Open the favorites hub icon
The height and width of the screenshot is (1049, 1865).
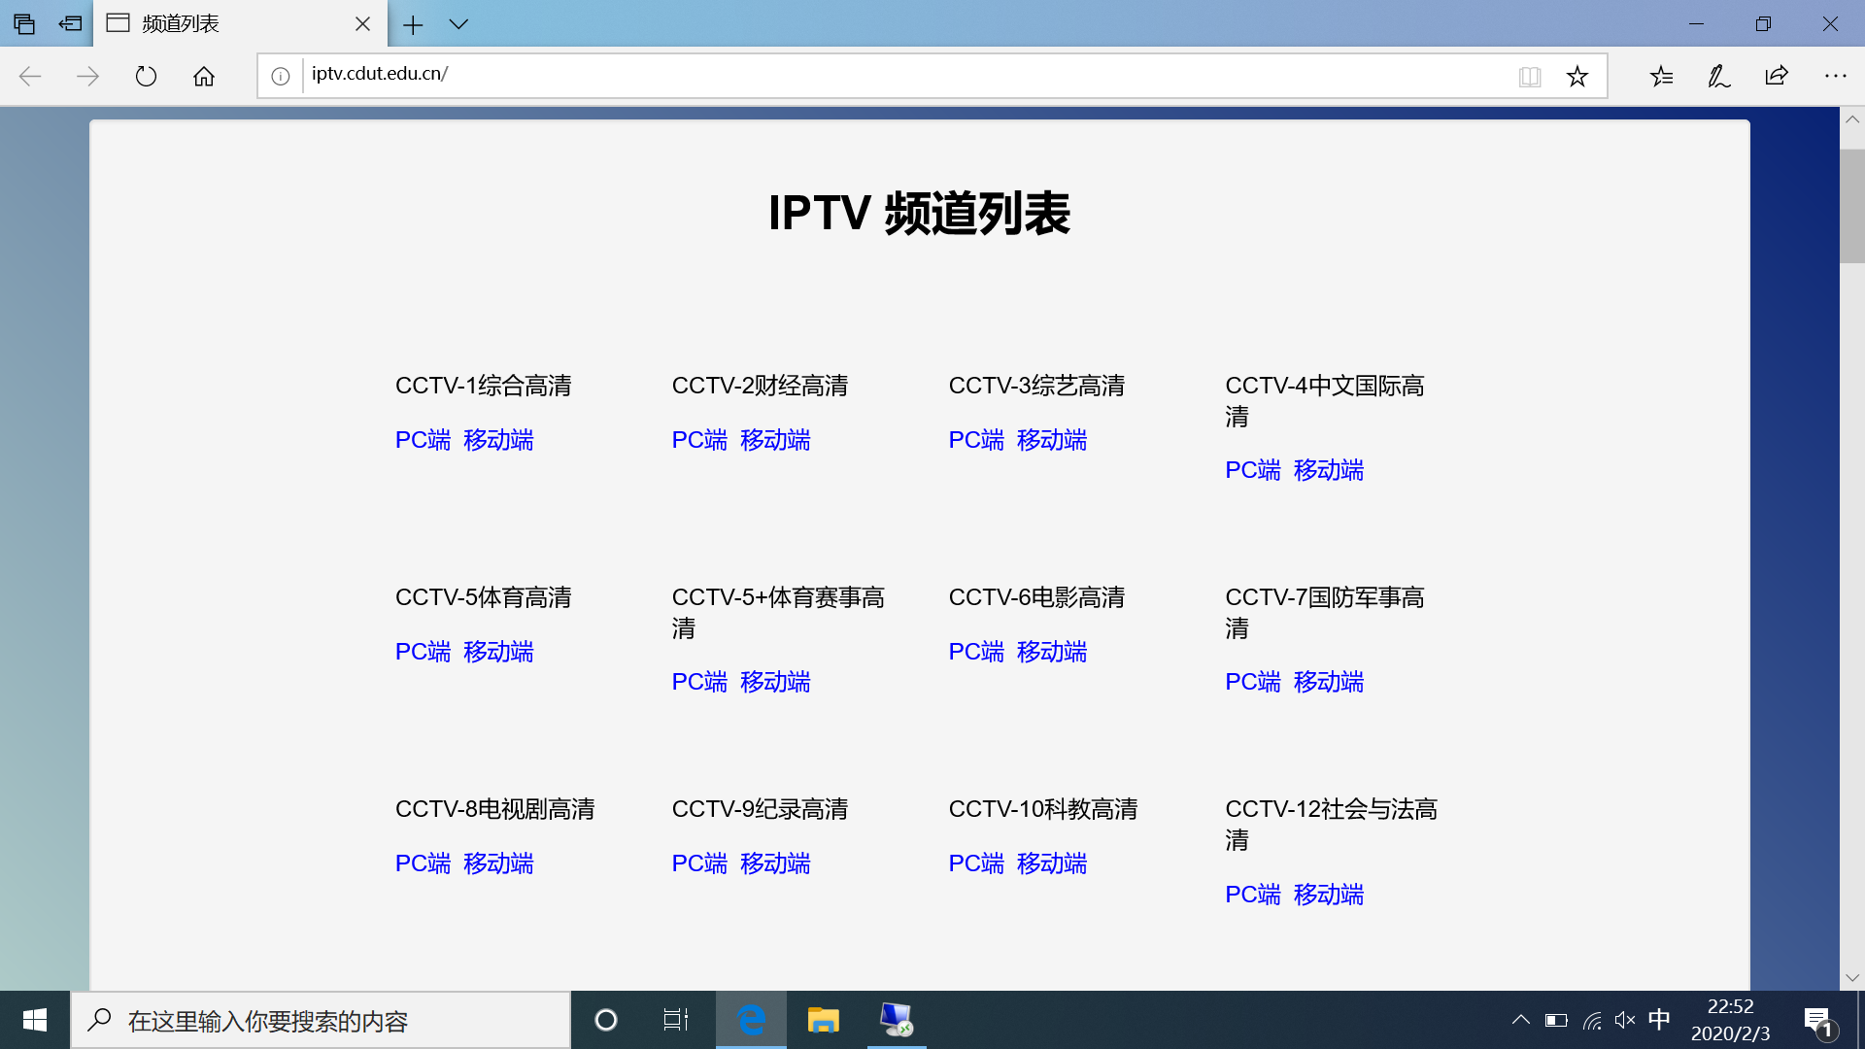coord(1661,76)
